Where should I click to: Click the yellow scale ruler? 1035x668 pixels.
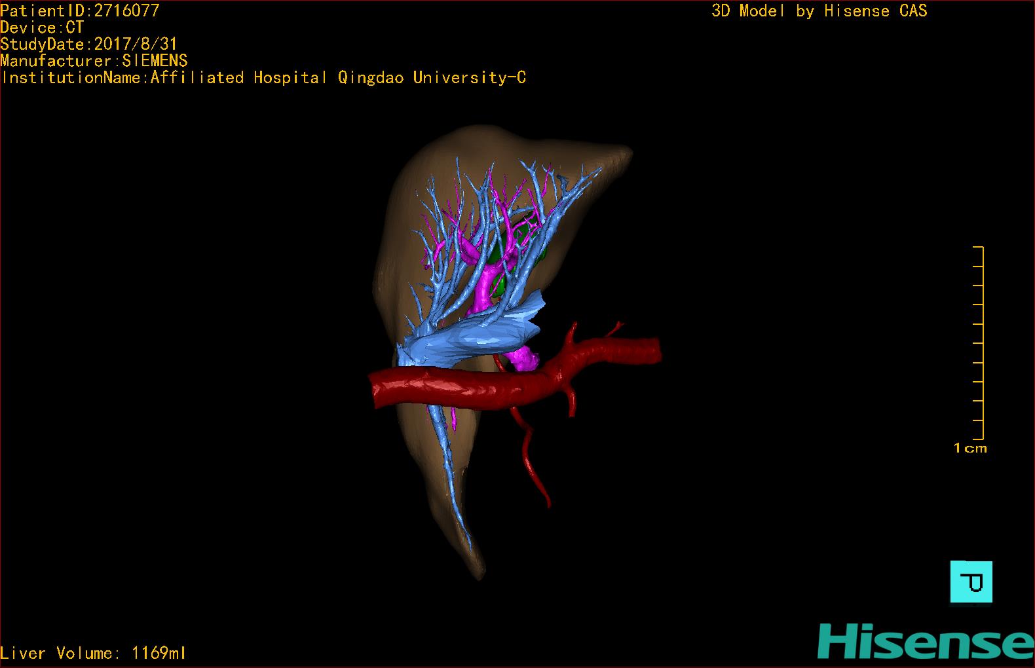(979, 343)
